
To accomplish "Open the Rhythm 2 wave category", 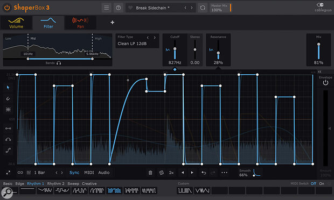I will click(x=55, y=184).
